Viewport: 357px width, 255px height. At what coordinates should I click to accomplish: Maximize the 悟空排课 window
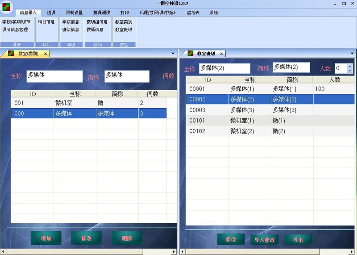tap(344, 4)
